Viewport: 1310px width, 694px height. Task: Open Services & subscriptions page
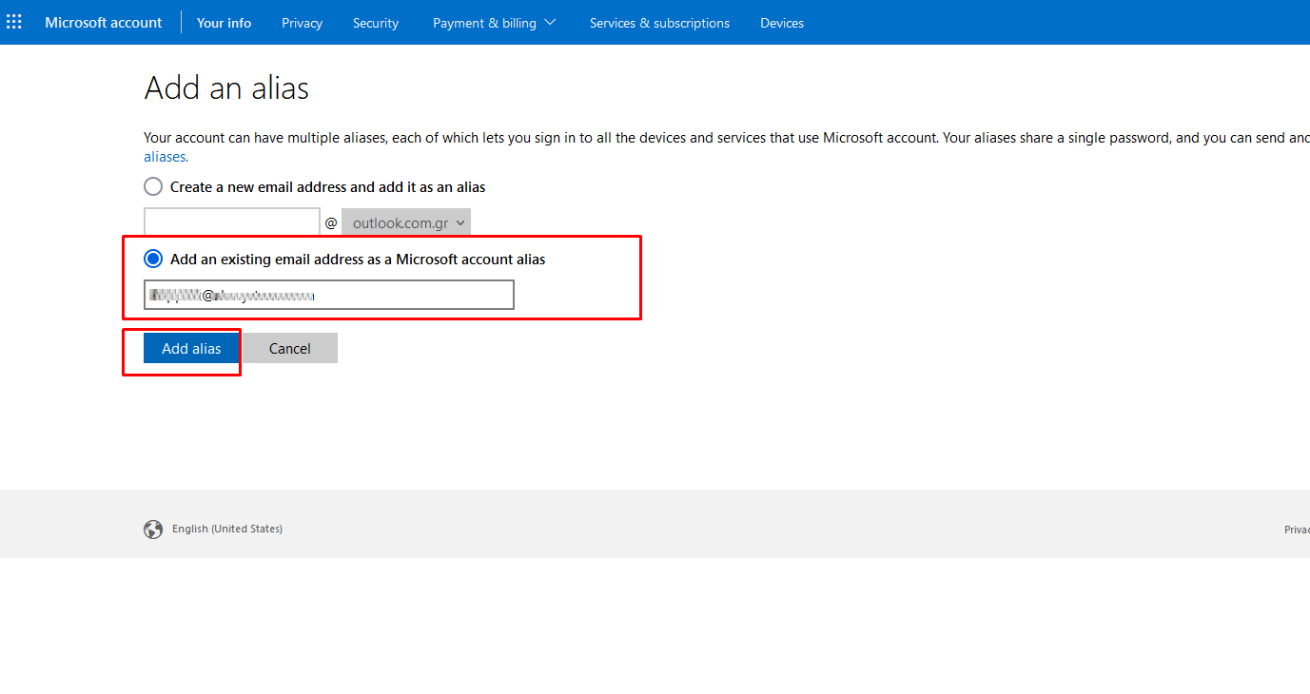point(659,23)
